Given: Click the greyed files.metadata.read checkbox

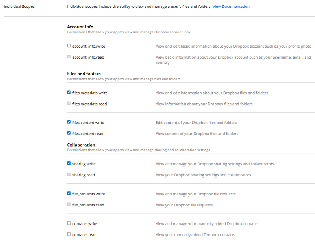Looking at the screenshot, I should point(69,104).
